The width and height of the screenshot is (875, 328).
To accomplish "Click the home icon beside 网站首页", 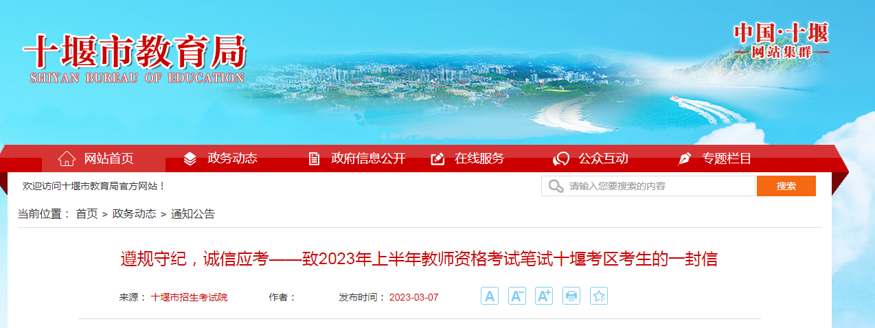I will tap(67, 159).
